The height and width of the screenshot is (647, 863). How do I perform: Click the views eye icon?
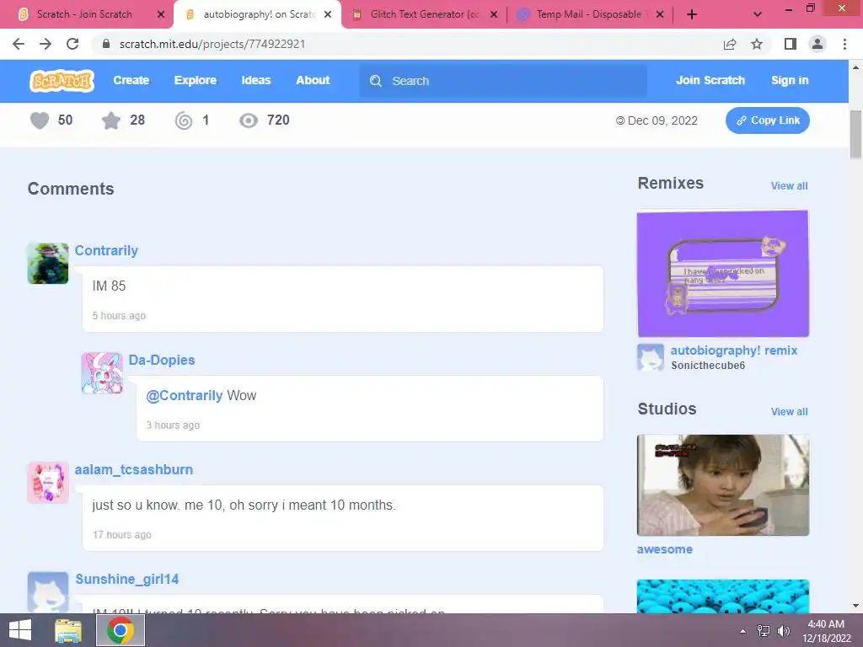click(249, 120)
